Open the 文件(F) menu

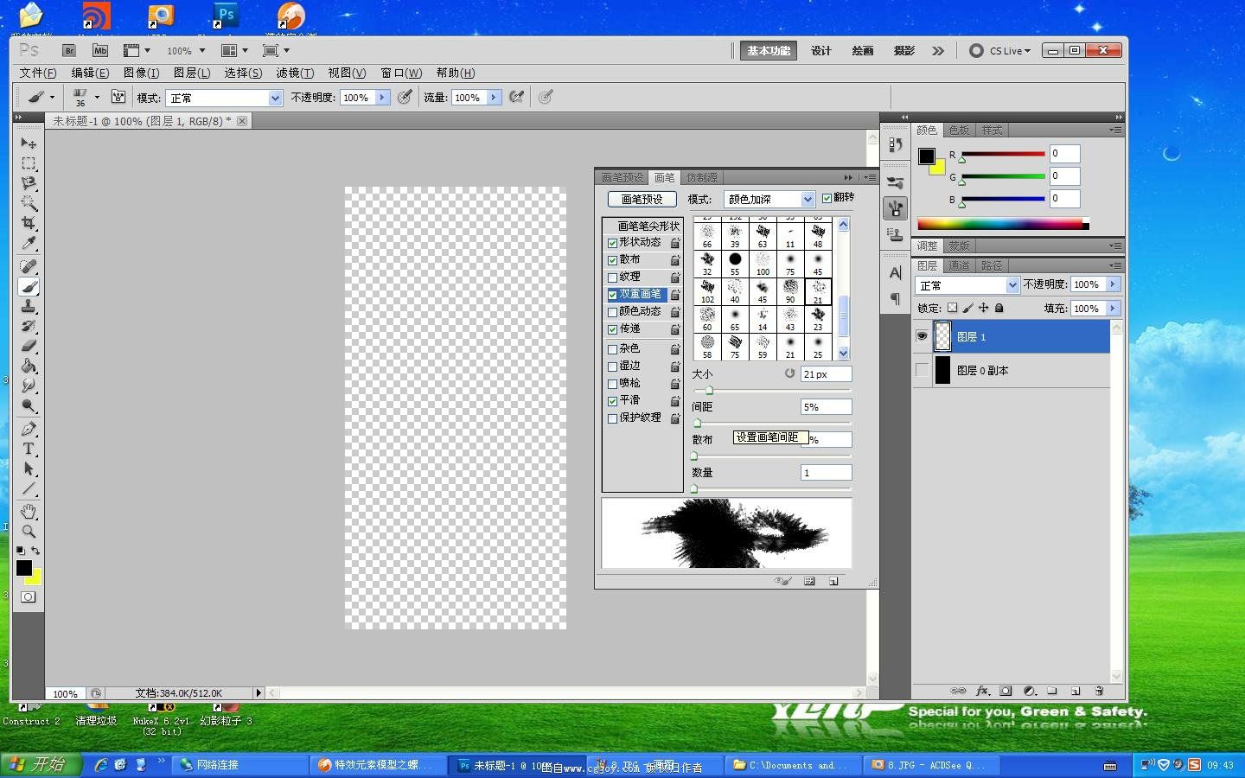tap(38, 73)
